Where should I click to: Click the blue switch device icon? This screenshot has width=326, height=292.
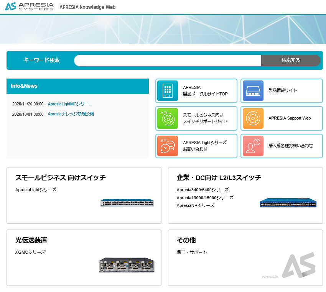pos(253,91)
